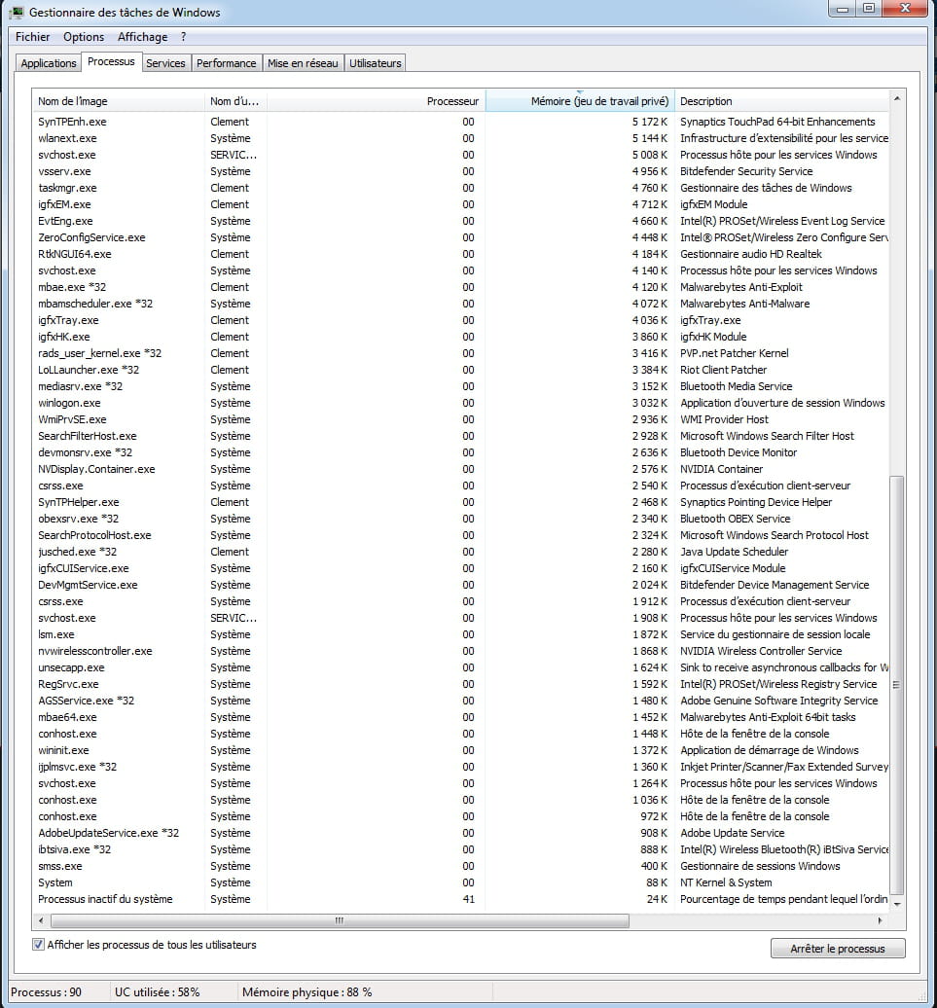
Task: Select the Processus tab
Action: (111, 61)
